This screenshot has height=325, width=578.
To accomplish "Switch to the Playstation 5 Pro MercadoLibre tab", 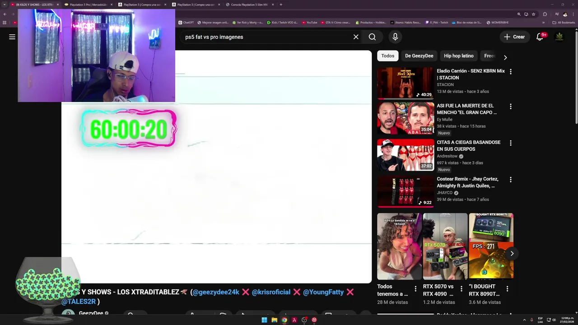I will click(x=88, y=5).
